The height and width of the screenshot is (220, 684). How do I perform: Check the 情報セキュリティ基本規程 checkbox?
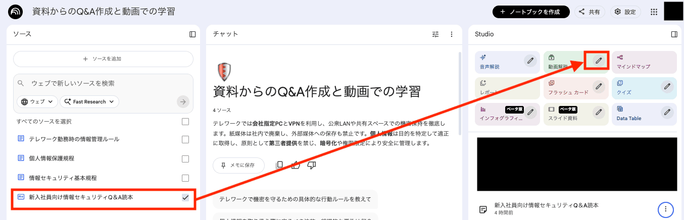pos(185,178)
